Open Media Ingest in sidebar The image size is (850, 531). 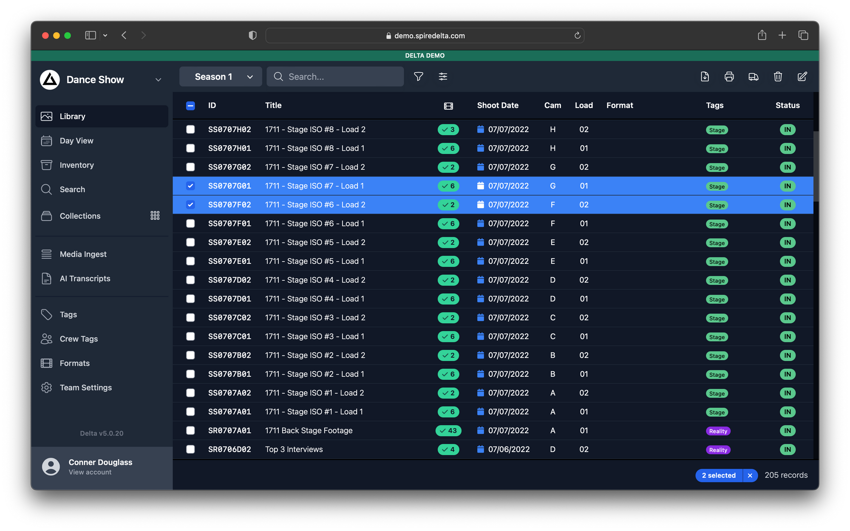coord(83,254)
